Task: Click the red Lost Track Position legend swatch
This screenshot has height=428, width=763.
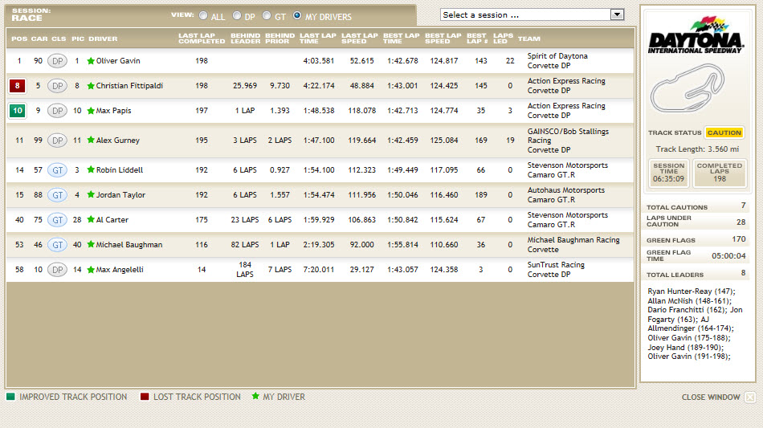Action: point(145,397)
